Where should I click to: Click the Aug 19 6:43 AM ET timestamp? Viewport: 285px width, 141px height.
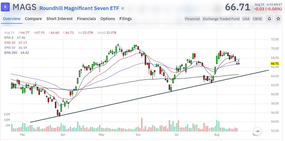click(x=268, y=4)
